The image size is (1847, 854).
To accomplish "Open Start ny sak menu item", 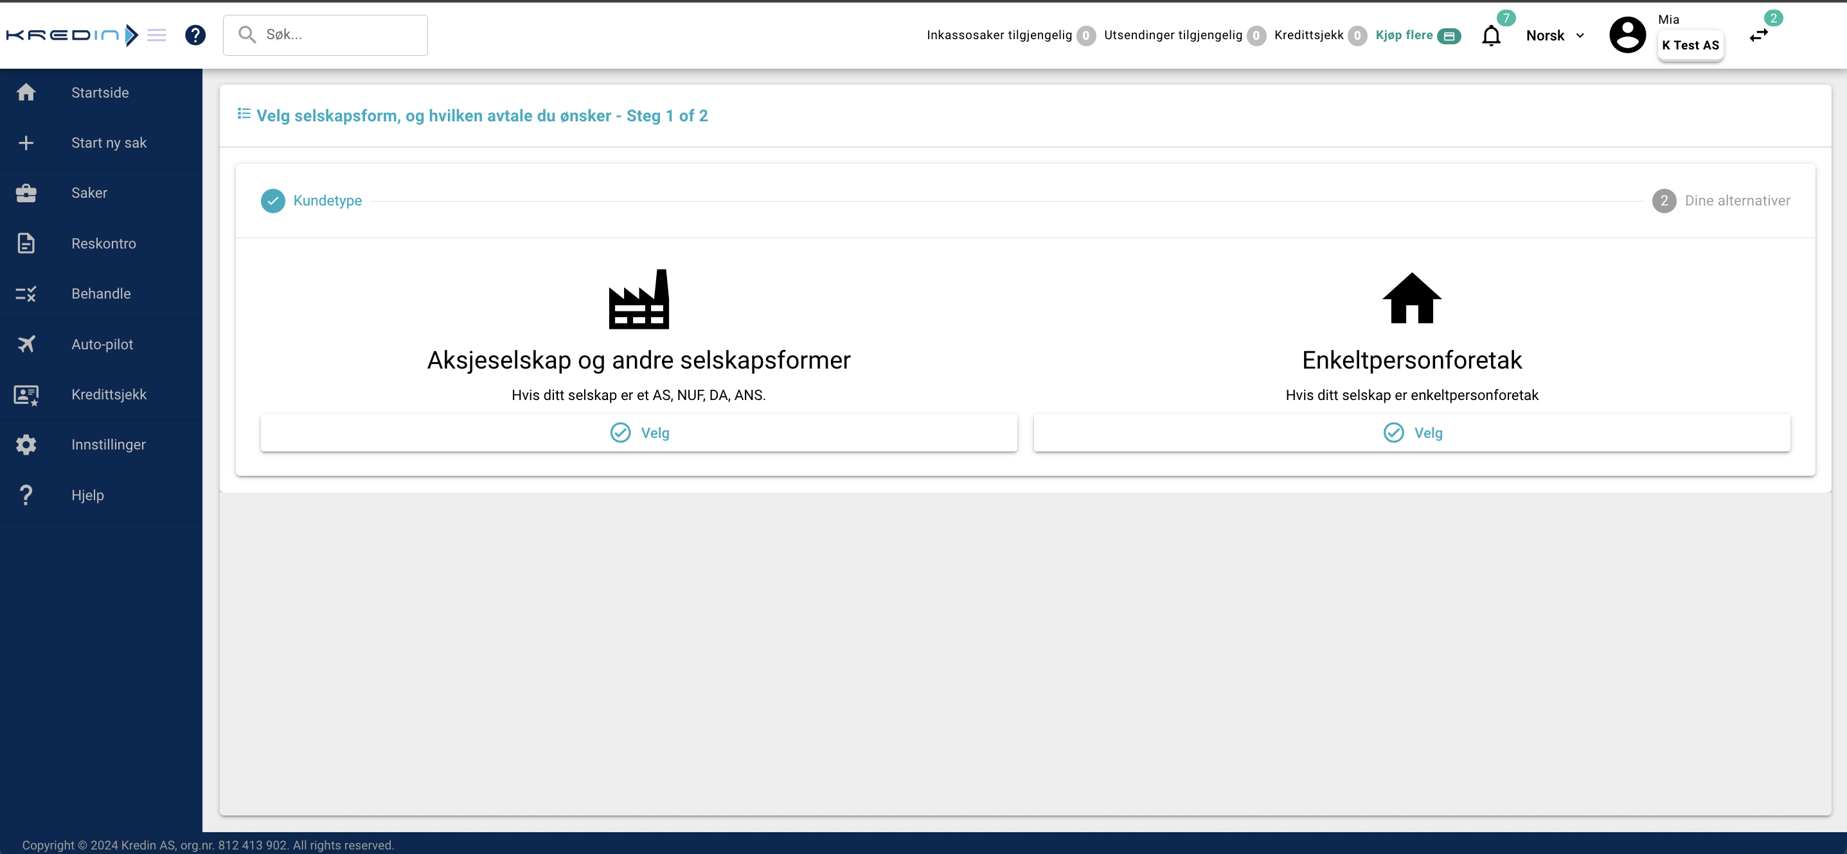I will click(101, 143).
